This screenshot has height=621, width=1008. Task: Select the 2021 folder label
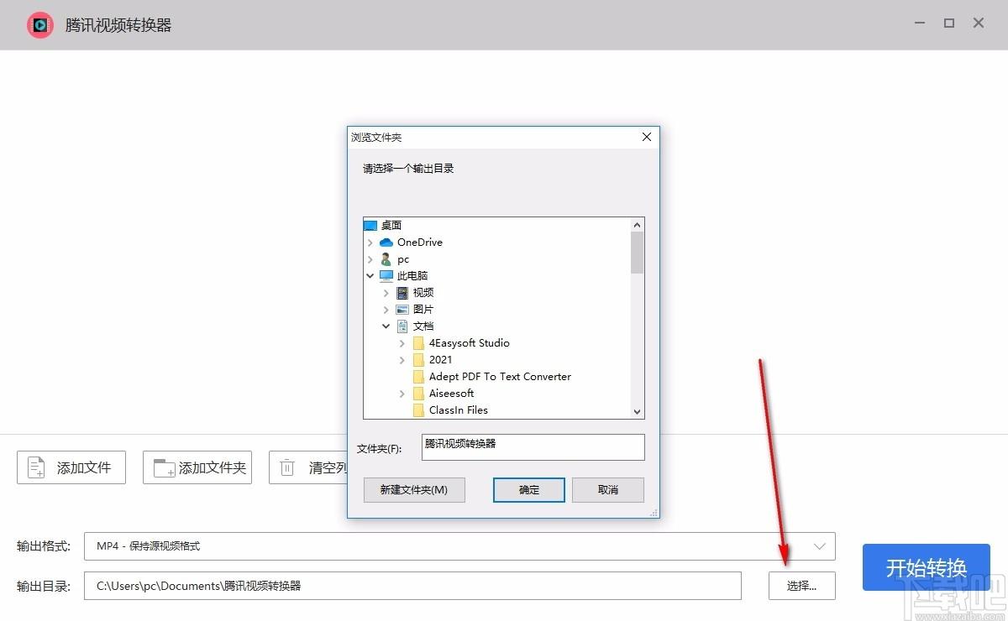pos(440,360)
